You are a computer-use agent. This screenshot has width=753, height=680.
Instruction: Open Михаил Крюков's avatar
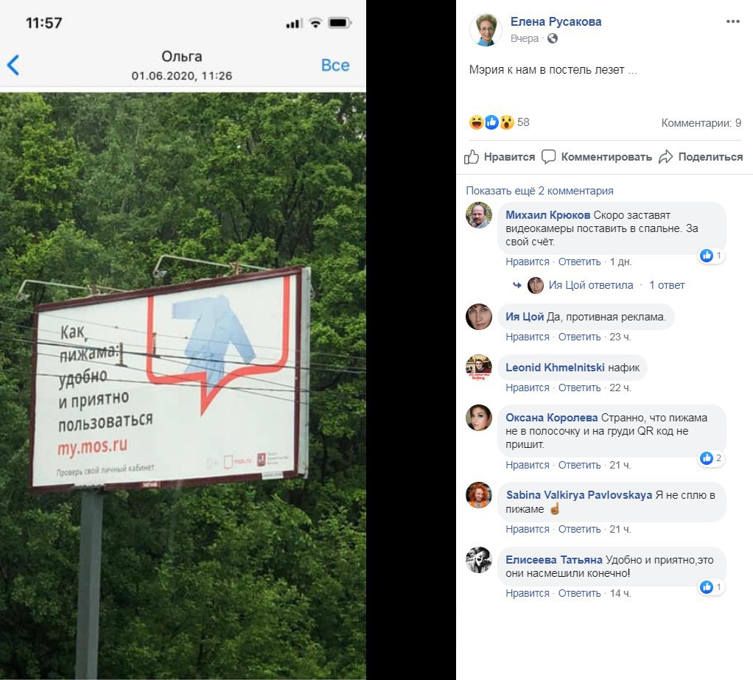coord(479,215)
